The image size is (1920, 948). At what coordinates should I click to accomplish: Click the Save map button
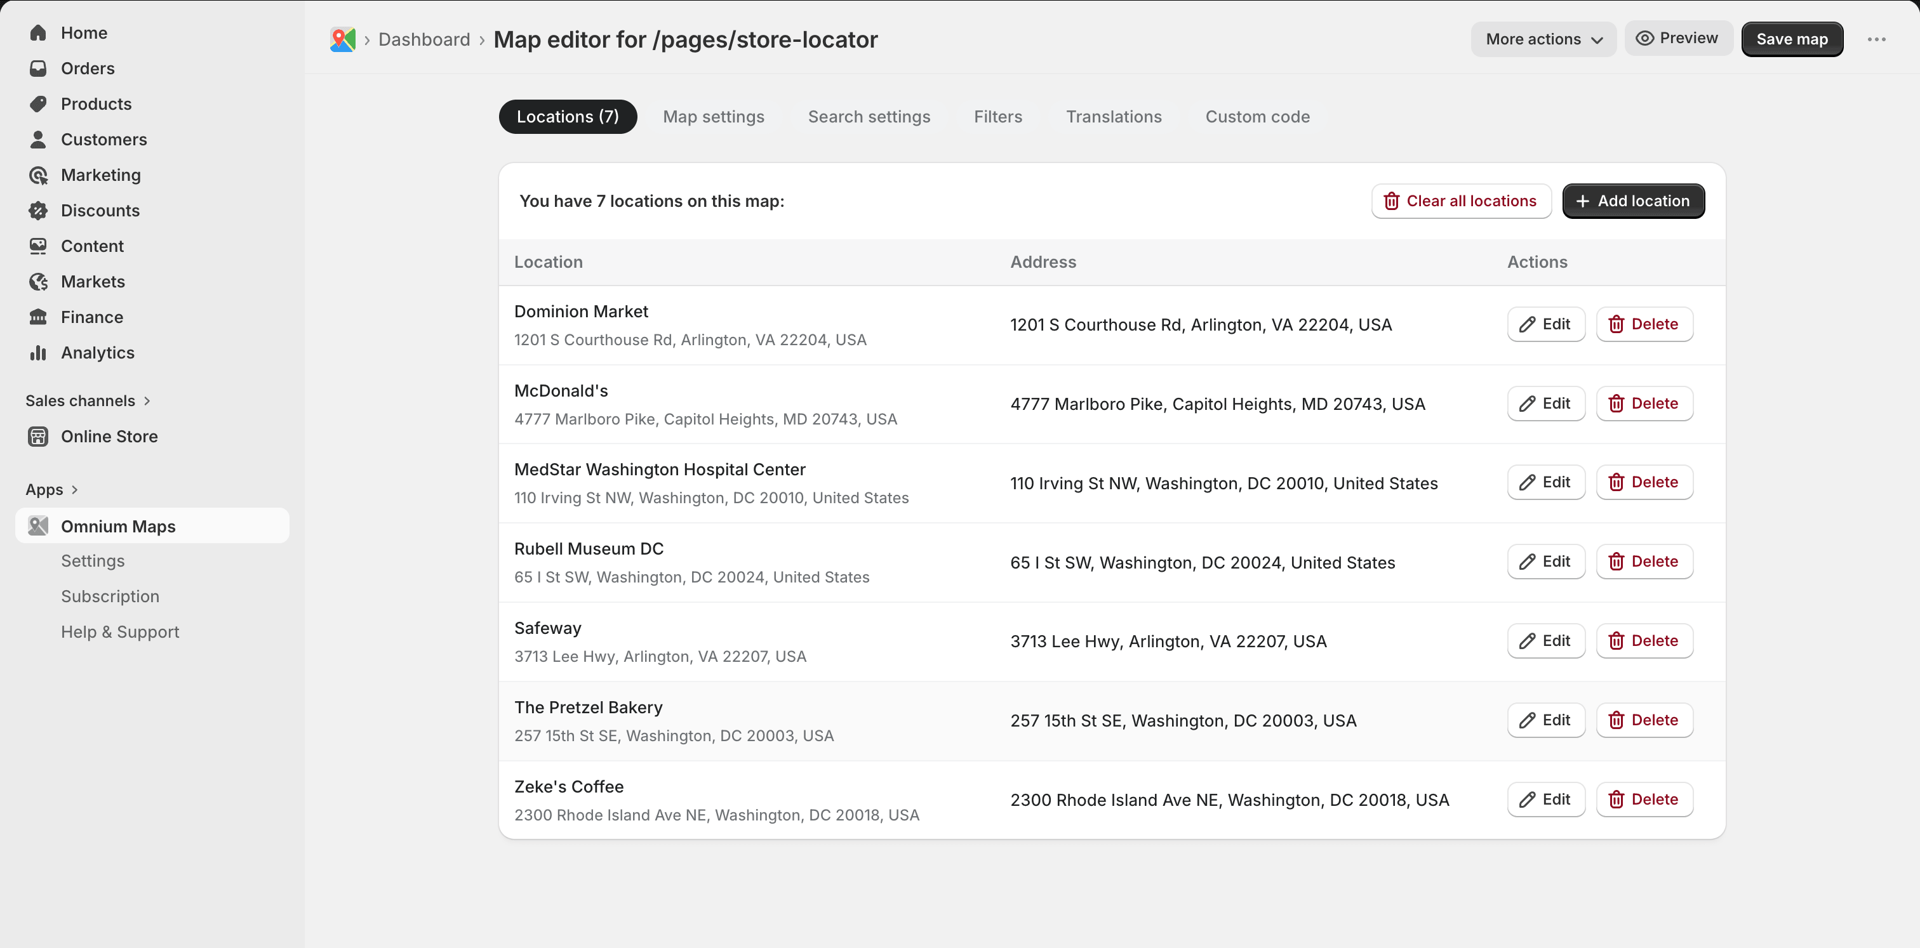(x=1792, y=39)
